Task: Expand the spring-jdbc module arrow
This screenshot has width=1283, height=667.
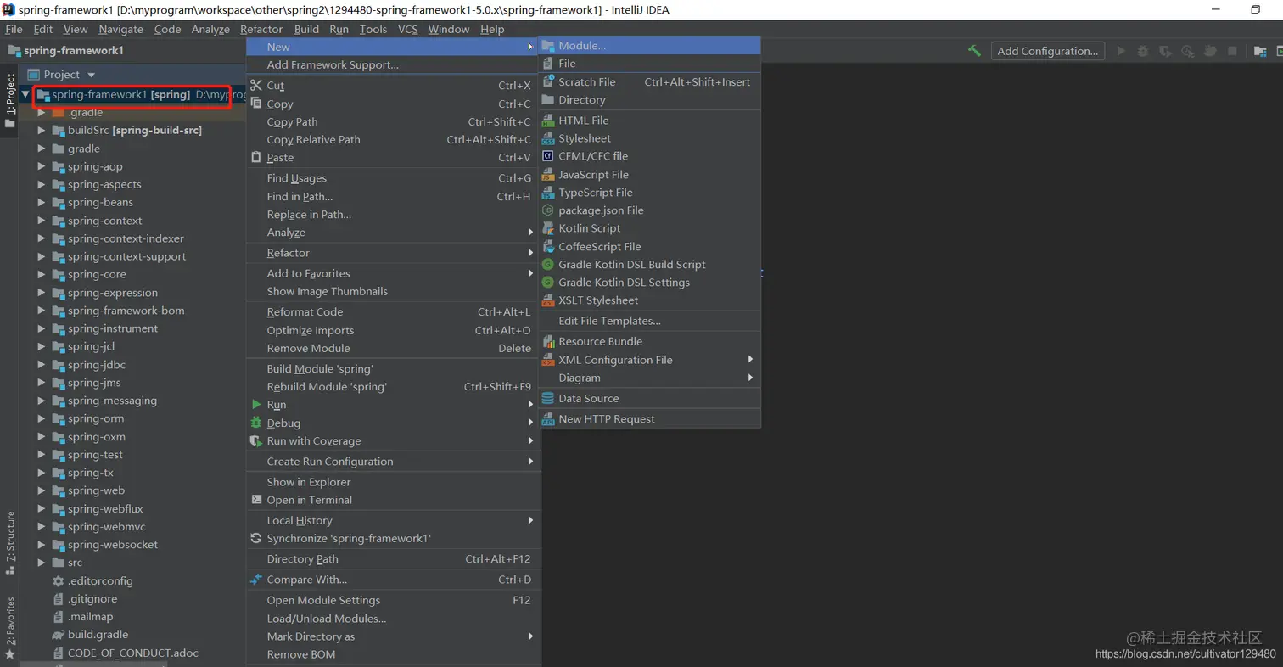Action: coord(41,365)
